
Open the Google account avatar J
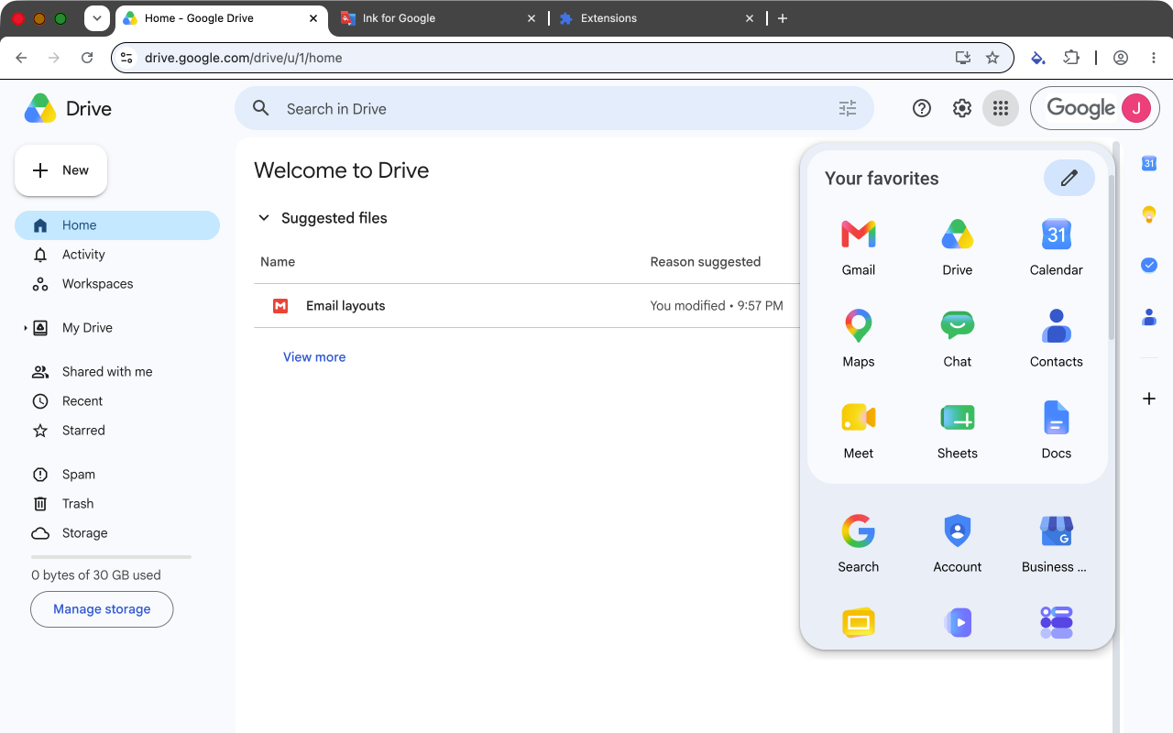[x=1136, y=108]
